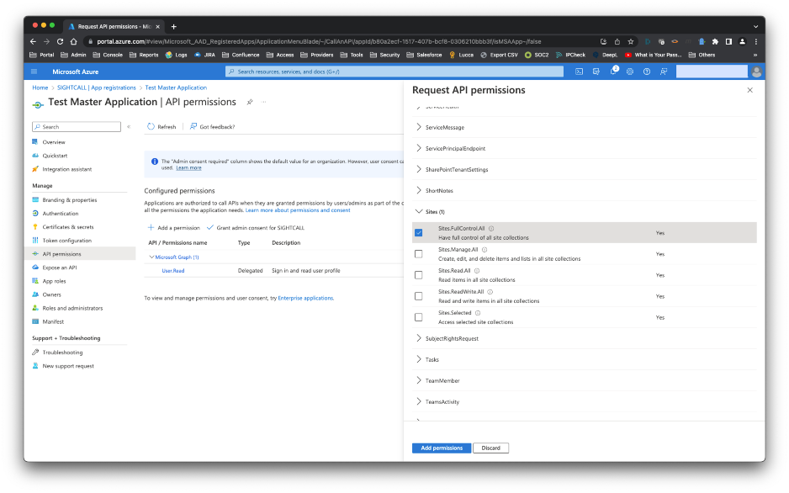Click the Add permissions button
The height and width of the screenshot is (493, 789).
pyautogui.click(x=442, y=448)
